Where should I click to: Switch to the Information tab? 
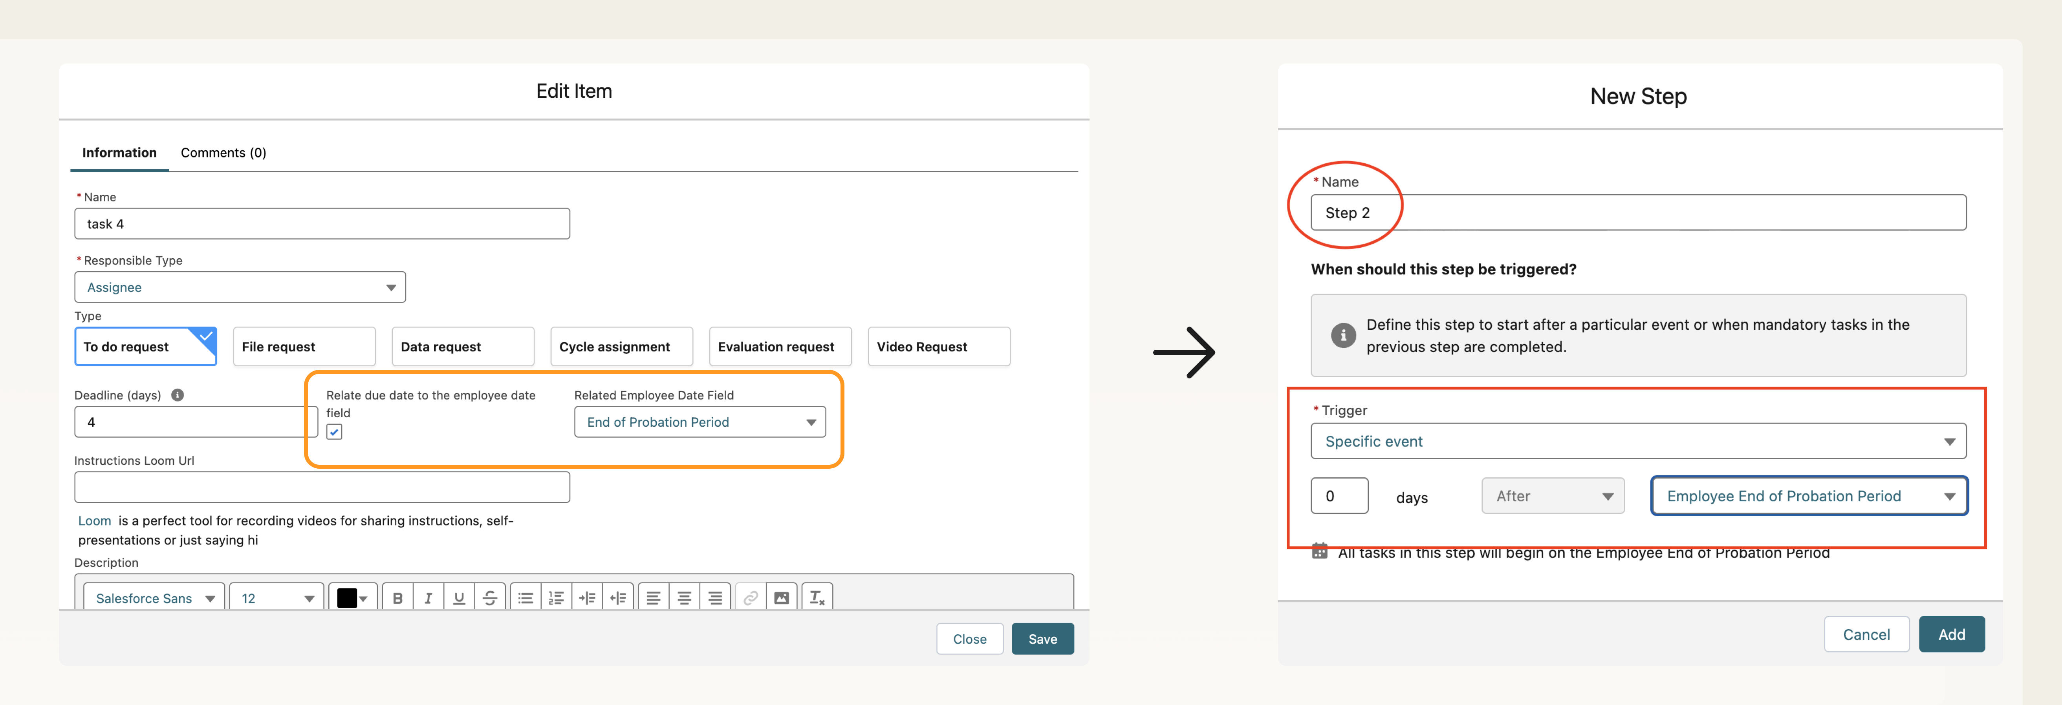[x=119, y=152]
